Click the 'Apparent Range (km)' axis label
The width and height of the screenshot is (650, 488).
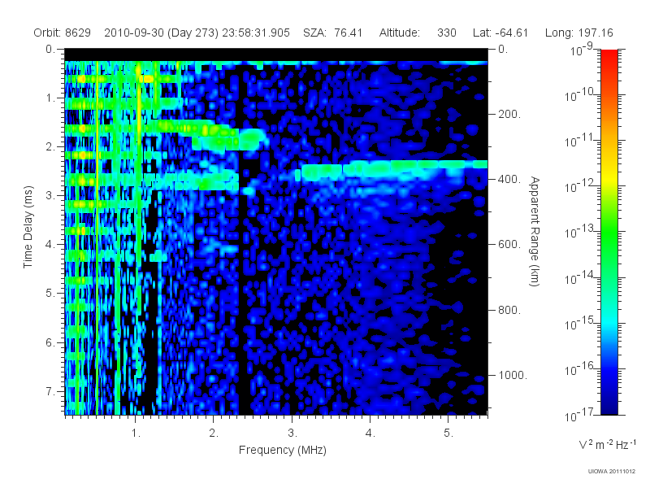pyautogui.click(x=535, y=231)
